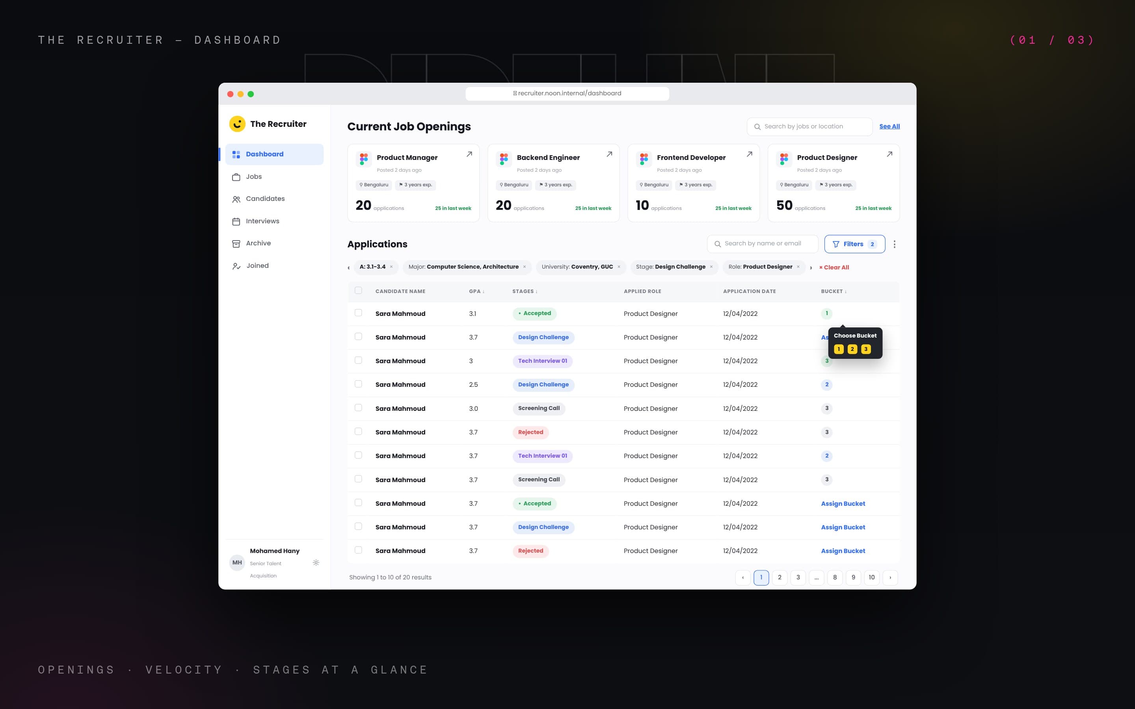1135x709 pixels.
Task: Go to page 3
Action: 798,578
